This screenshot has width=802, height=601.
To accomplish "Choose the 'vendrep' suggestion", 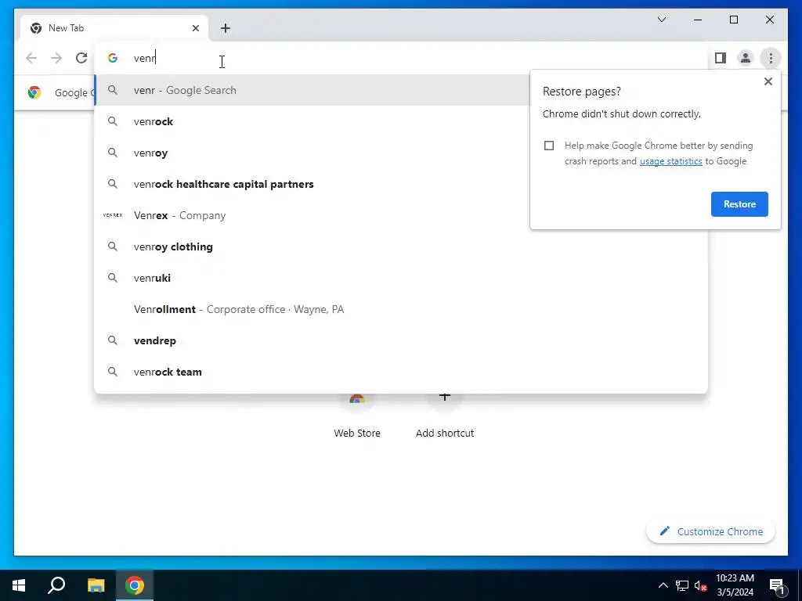I will tap(401, 340).
